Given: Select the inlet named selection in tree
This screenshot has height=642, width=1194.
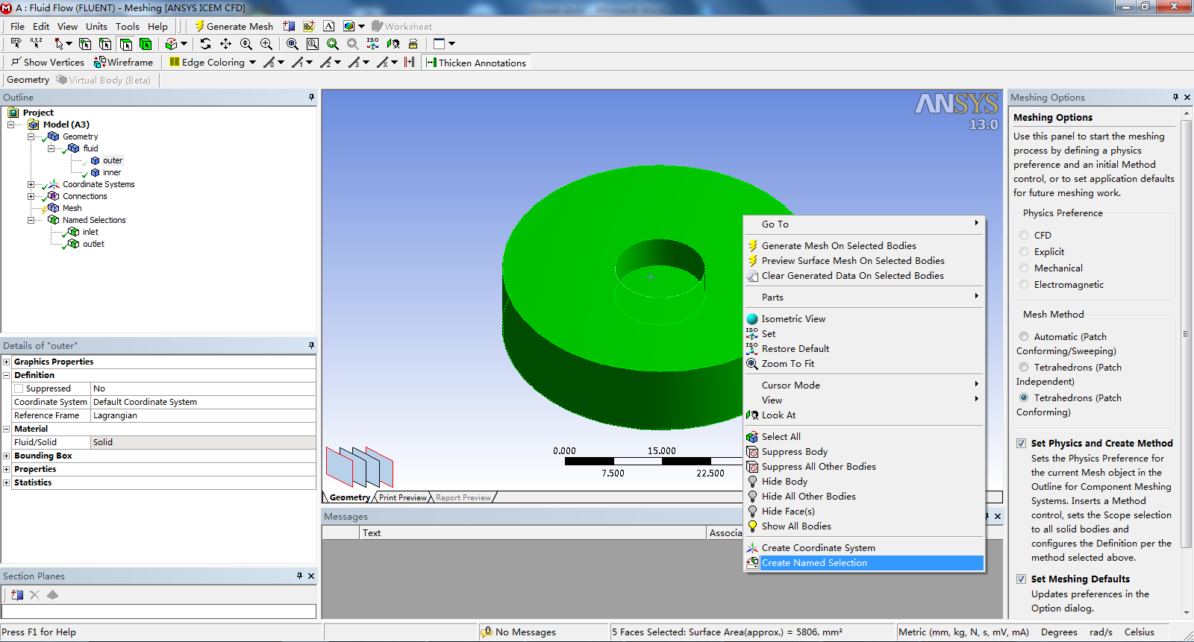Looking at the screenshot, I should coord(90,232).
